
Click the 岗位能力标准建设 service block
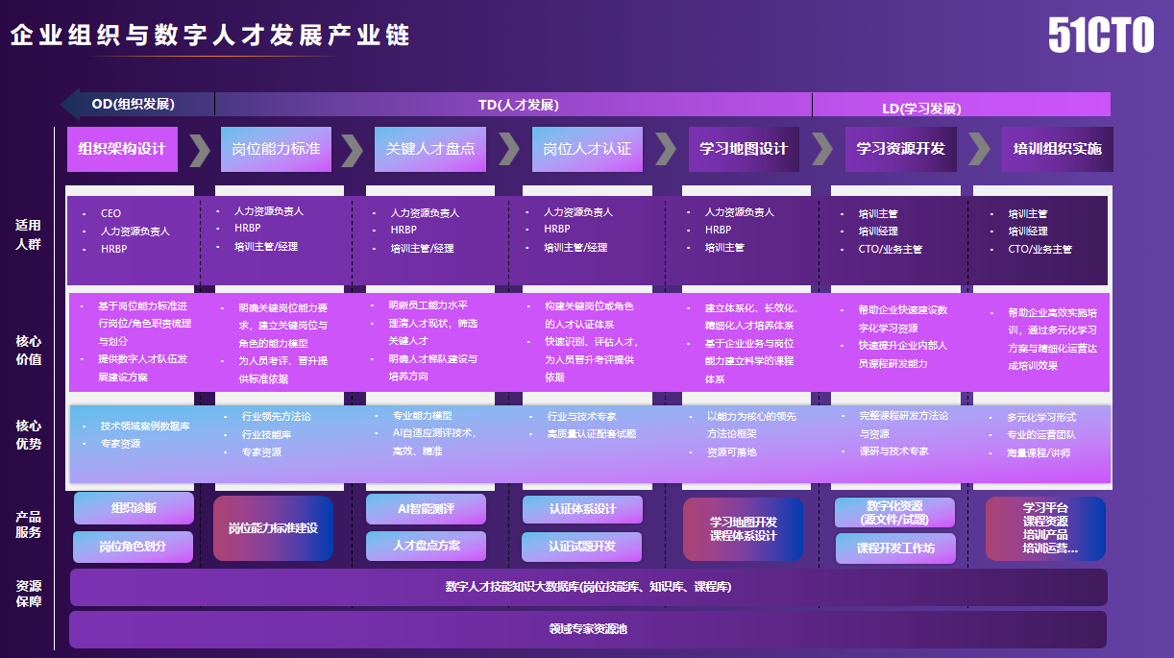coord(273,528)
